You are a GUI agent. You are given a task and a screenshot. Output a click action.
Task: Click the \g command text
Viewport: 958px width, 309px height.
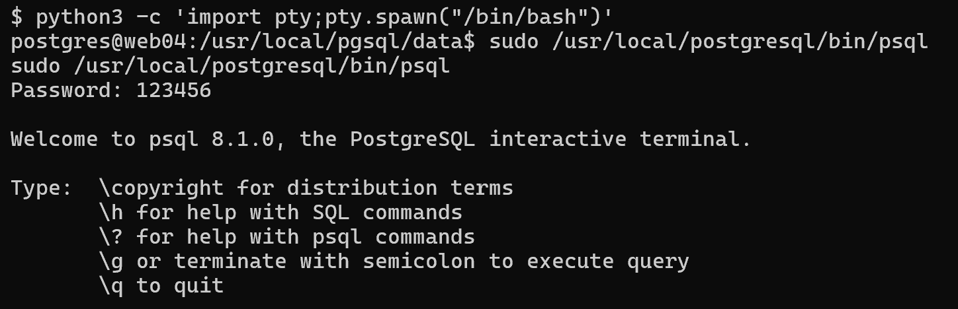pyautogui.click(x=111, y=261)
